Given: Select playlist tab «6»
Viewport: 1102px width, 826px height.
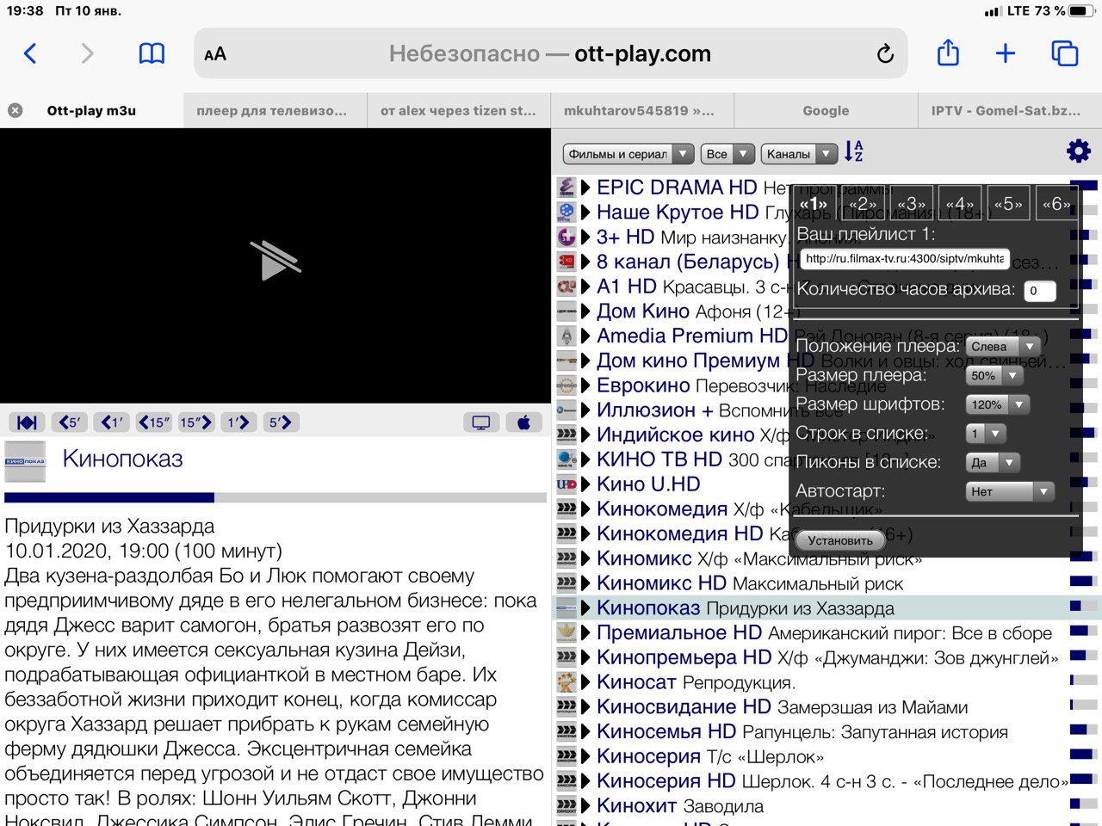Looking at the screenshot, I should (x=1056, y=205).
